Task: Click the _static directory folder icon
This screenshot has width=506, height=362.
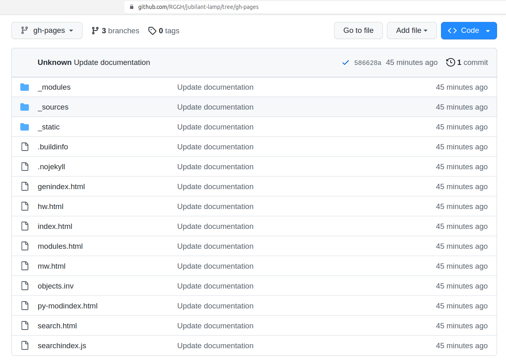Action: (x=24, y=127)
